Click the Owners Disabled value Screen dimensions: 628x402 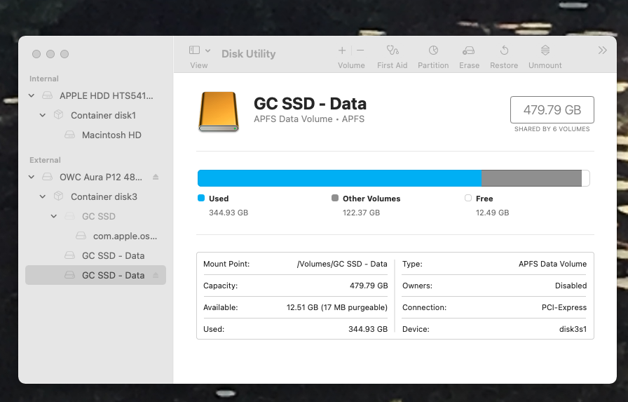click(571, 286)
